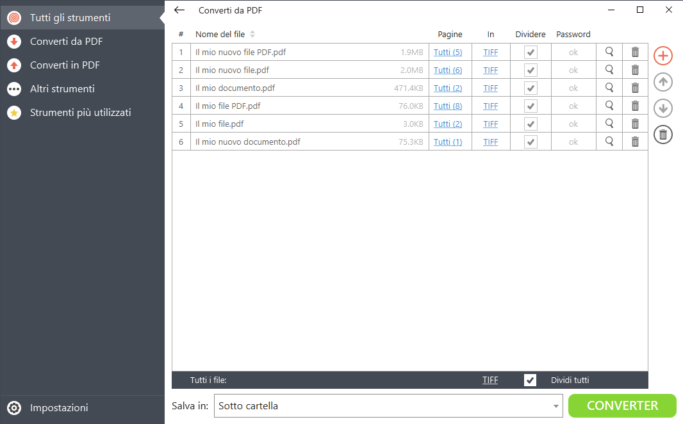Move selected file up with arrow button
This screenshot has width=683, height=424.
point(663,82)
